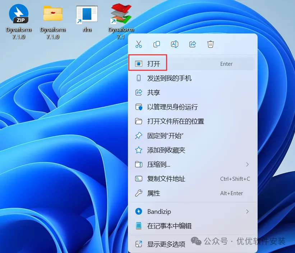
Task: Click the Rename icon in context menu
Action: 175,45
